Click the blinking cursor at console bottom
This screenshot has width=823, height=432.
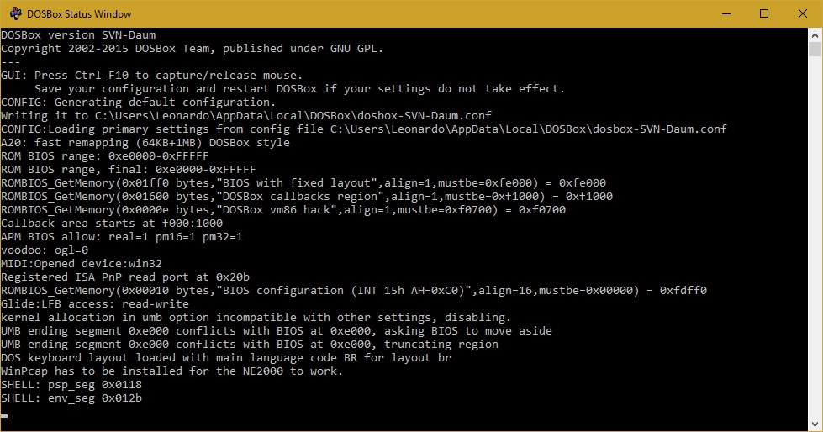click(x=4, y=416)
